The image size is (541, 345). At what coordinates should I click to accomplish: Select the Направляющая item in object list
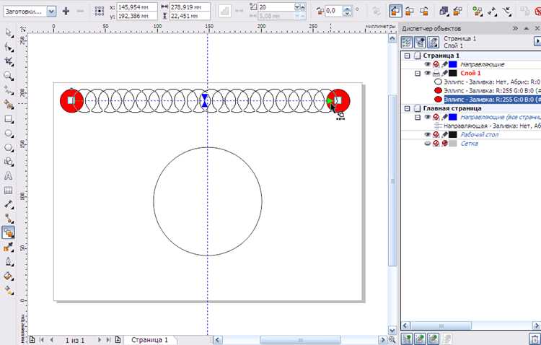487,126
